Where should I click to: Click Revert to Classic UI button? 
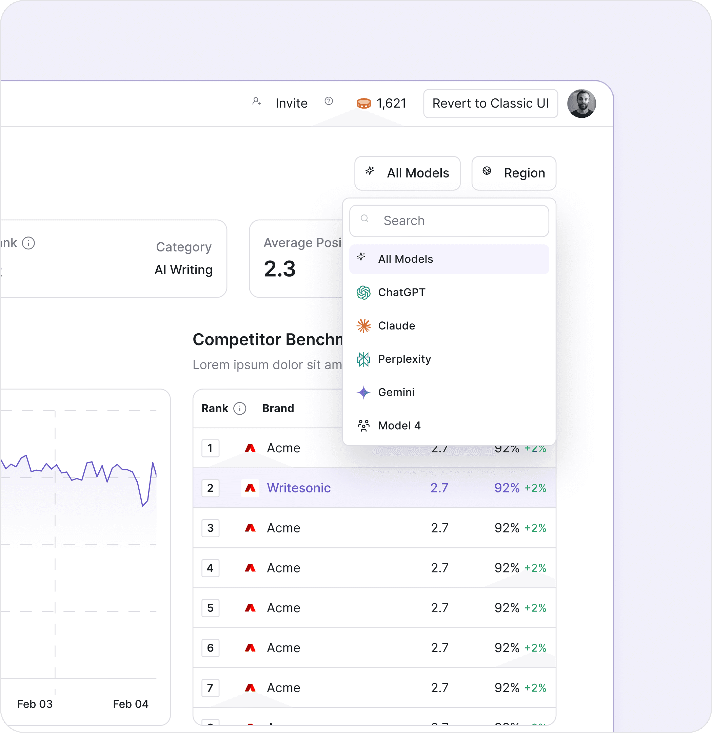coord(490,103)
